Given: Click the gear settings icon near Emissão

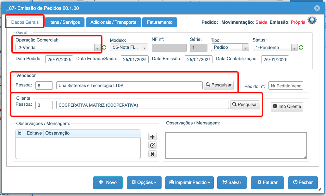Looking at the screenshot, I should tap(312, 21).
